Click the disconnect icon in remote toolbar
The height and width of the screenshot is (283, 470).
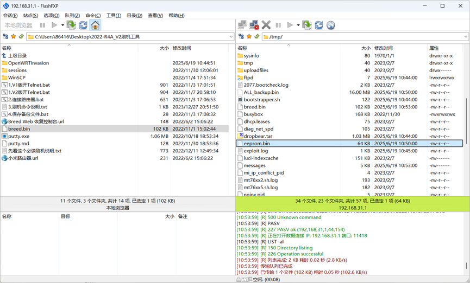click(x=254, y=25)
